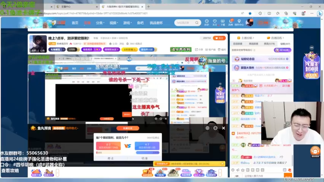
Task: Switch to 精简模式 in 鱼丸预言 panel
Action: [x=72, y=128]
